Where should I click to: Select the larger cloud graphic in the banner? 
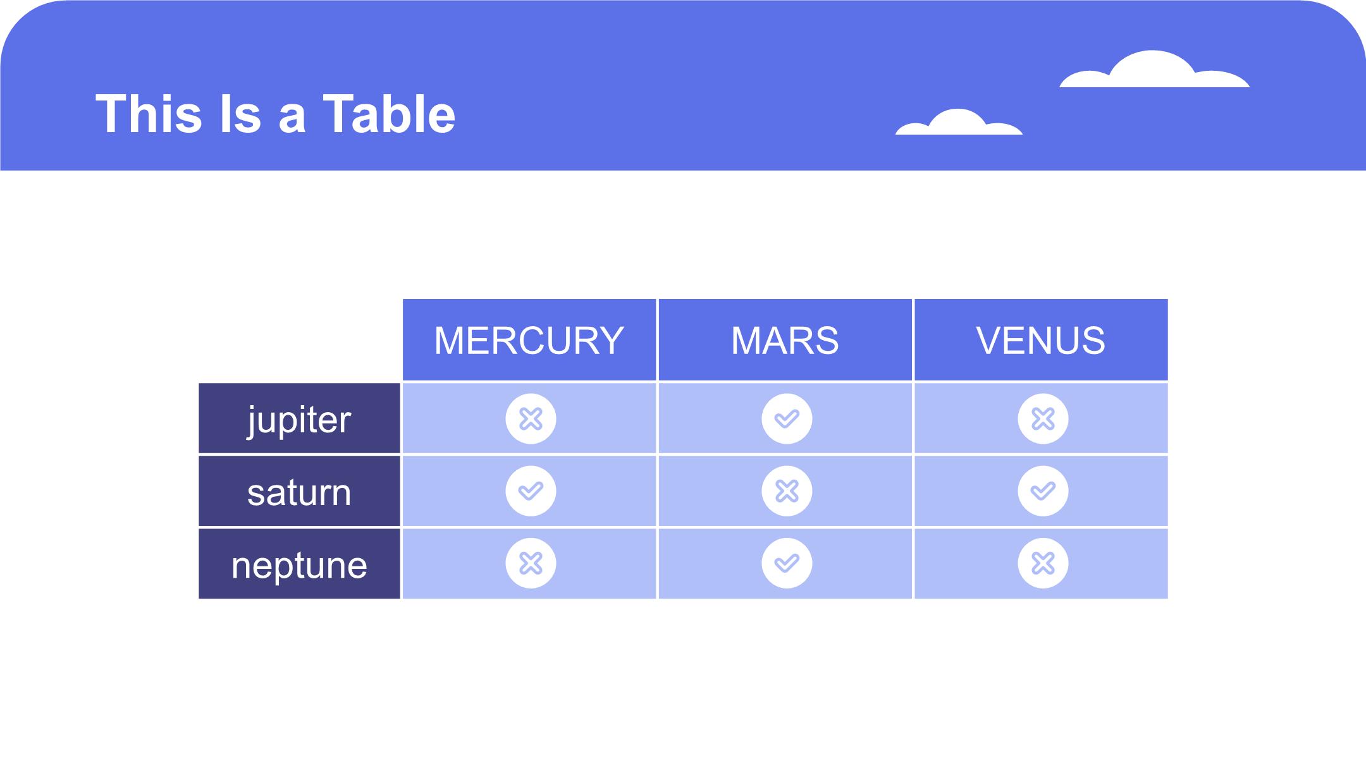click(1154, 69)
